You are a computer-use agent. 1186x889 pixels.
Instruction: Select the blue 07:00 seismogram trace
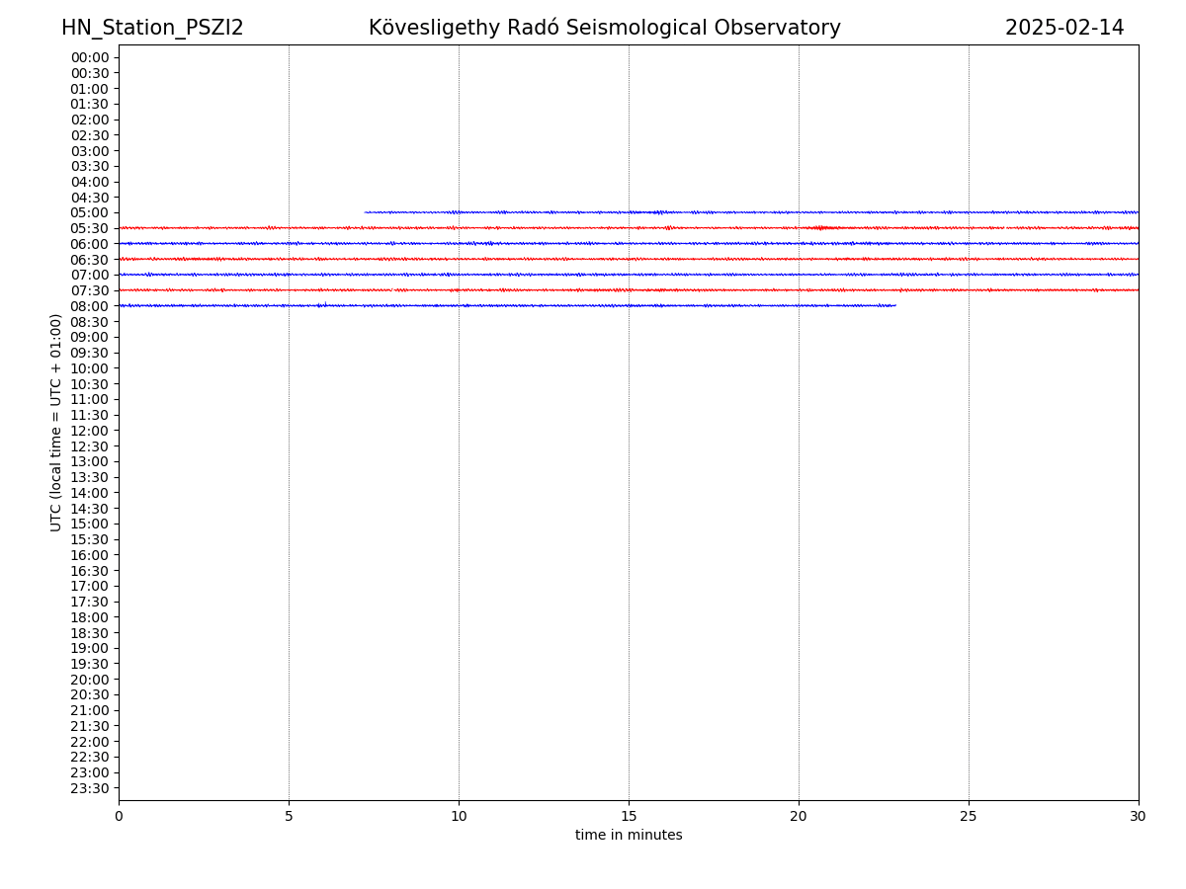tap(629, 275)
